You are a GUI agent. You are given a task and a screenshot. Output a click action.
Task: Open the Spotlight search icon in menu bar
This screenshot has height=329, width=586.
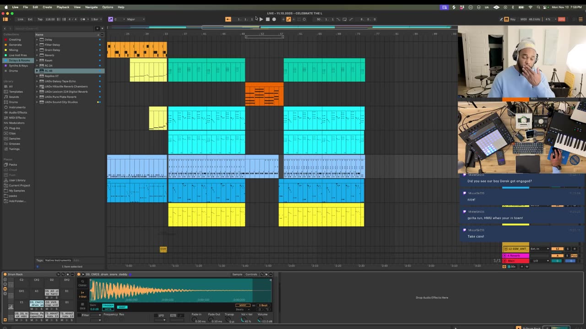tap(538, 7)
